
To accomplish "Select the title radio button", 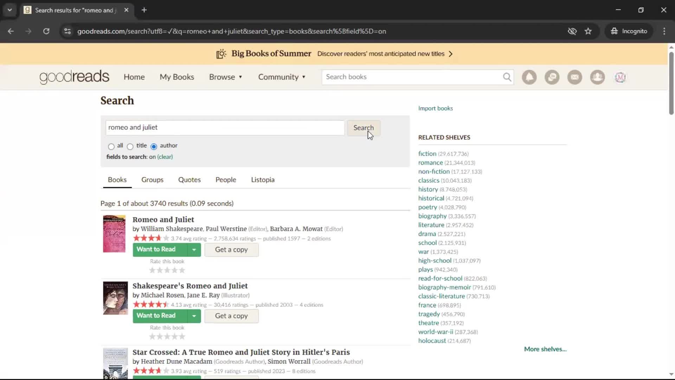I will point(130,146).
